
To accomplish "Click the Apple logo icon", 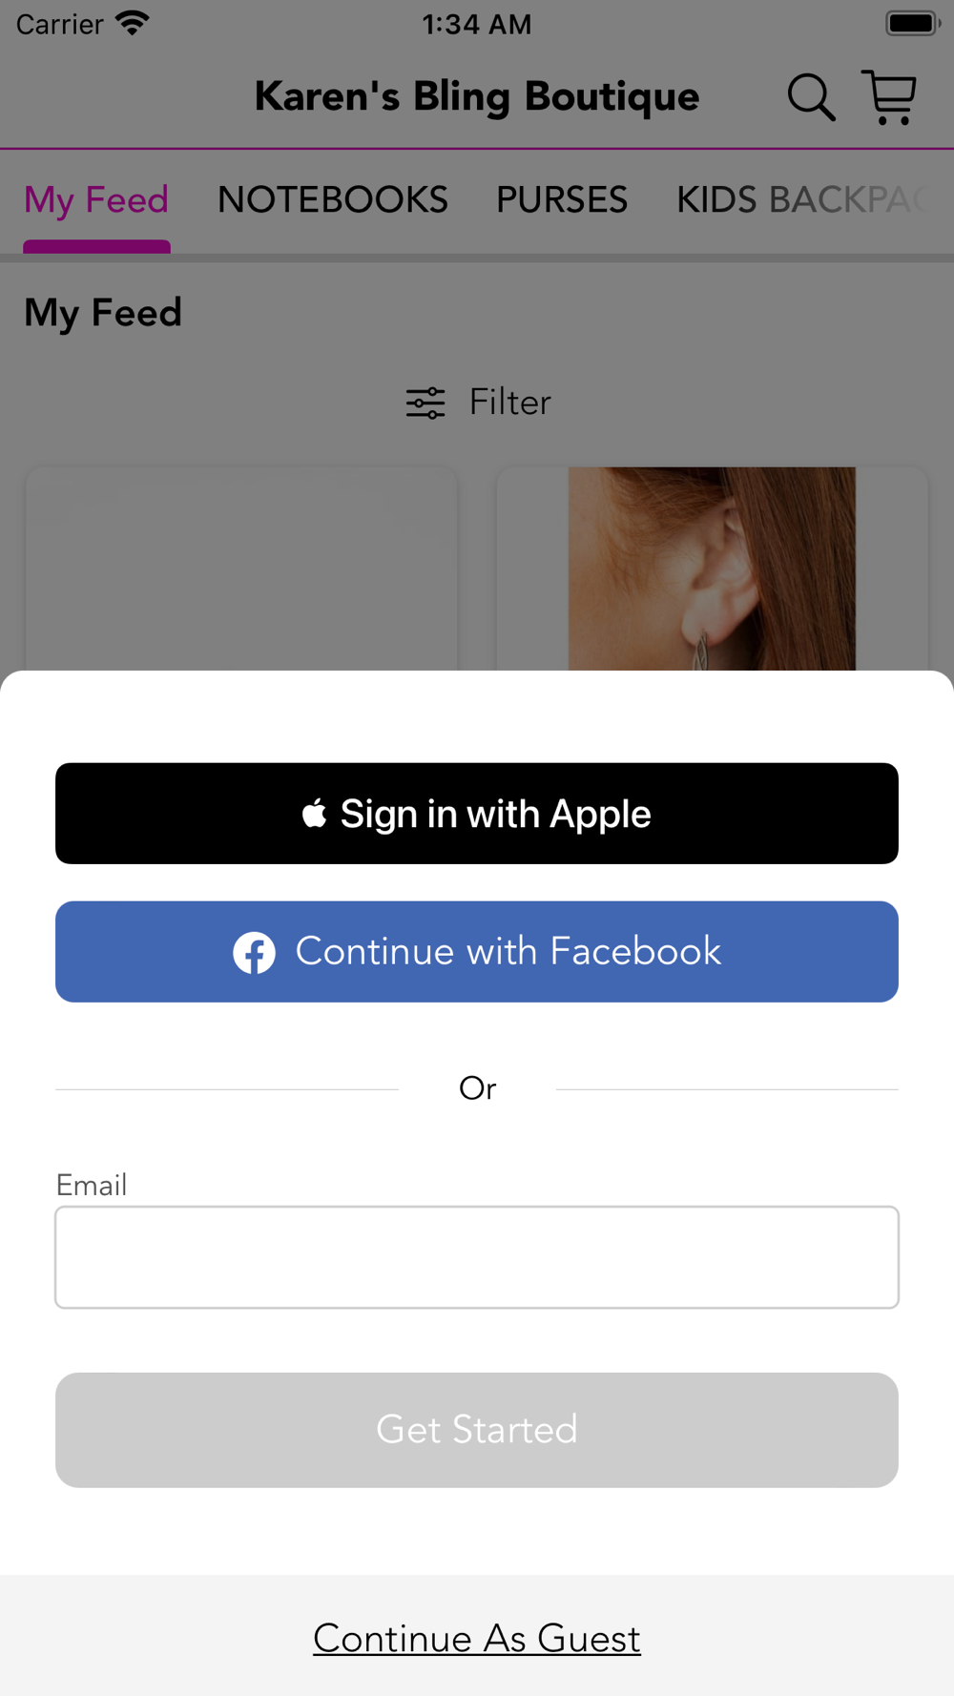I will point(315,814).
